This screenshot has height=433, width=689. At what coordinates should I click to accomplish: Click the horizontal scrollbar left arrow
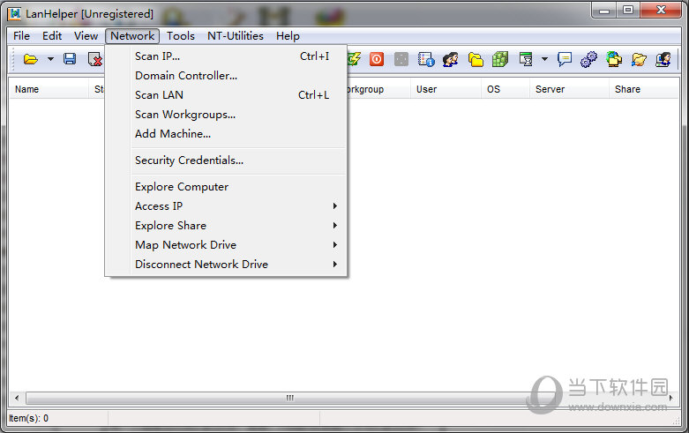(17, 398)
